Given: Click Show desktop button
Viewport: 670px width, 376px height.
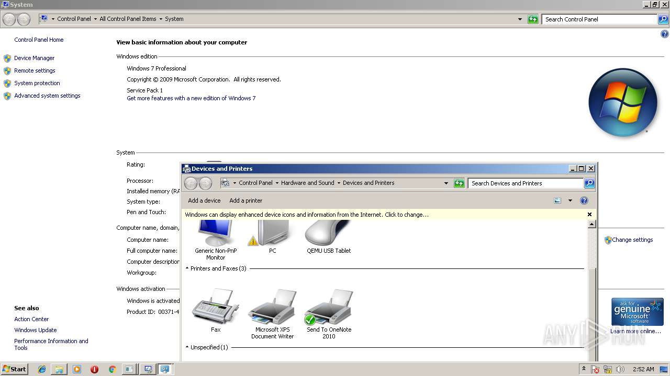Looking at the screenshot, I should click(664, 369).
